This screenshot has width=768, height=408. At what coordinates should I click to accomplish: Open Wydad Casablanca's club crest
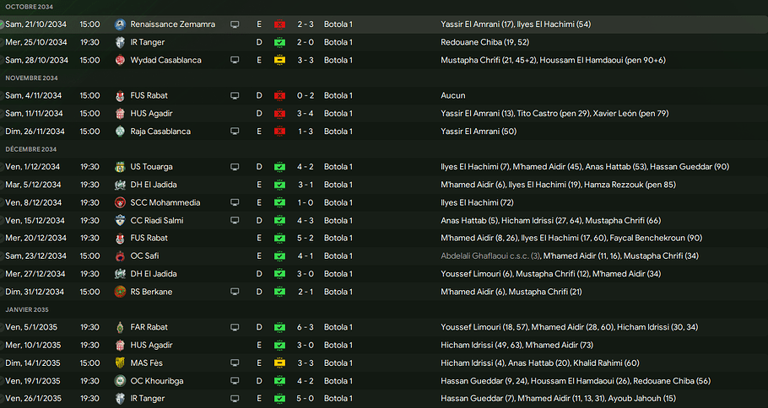coord(120,60)
